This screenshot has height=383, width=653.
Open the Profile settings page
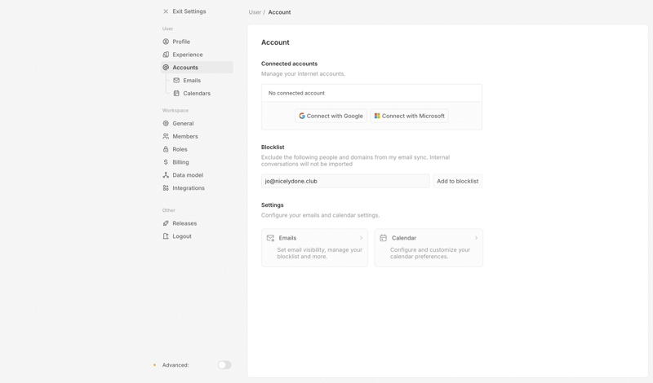pos(197,42)
